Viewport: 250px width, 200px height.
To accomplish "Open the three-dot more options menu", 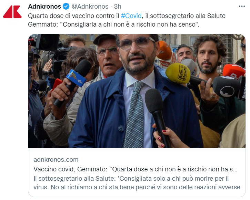I will point(242,7).
